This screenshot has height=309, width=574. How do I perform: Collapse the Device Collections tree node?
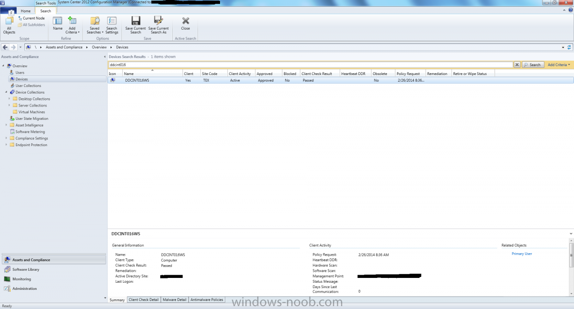click(6, 92)
